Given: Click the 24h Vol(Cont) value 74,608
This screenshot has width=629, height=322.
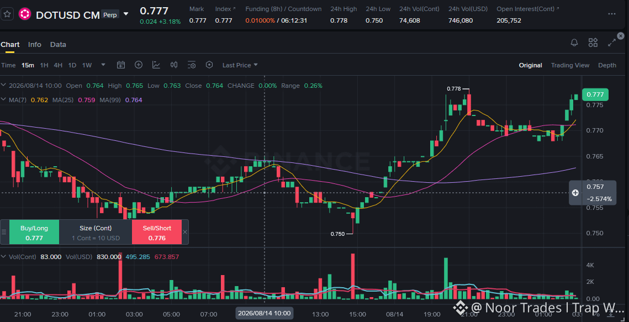Looking at the screenshot, I should [410, 20].
